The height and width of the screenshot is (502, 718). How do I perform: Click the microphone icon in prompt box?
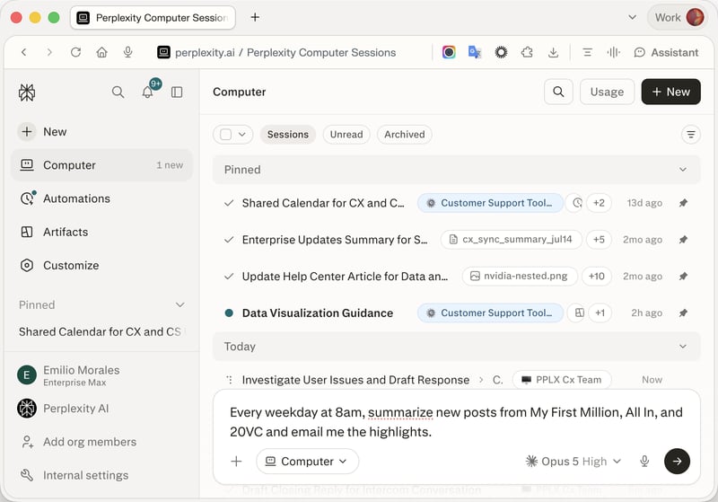pyautogui.click(x=644, y=461)
